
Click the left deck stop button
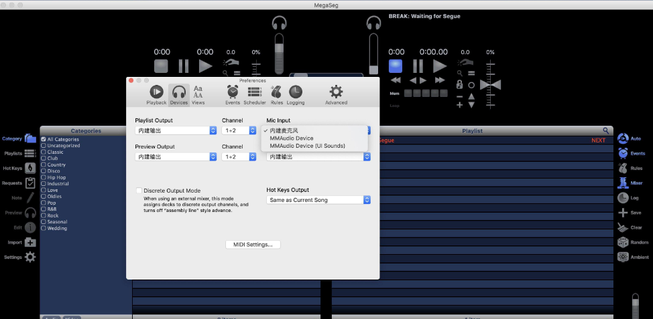tap(161, 66)
